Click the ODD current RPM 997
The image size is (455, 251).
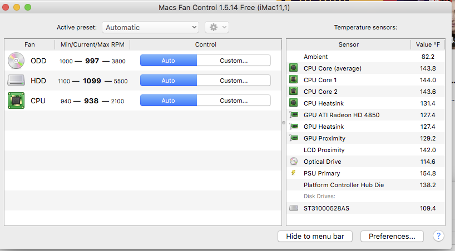[92, 61]
